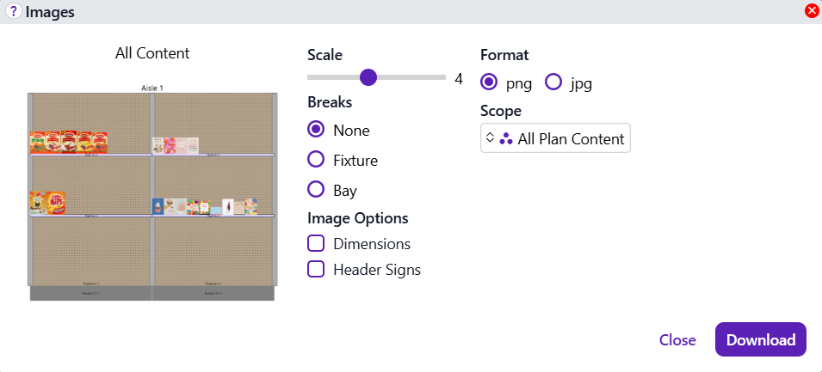The image size is (822, 372).
Task: Set Breaks to Fixture
Action: coord(316,159)
